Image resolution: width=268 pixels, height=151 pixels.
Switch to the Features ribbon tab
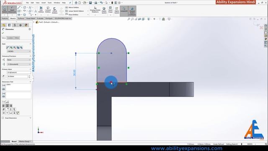click(x=5, y=18)
